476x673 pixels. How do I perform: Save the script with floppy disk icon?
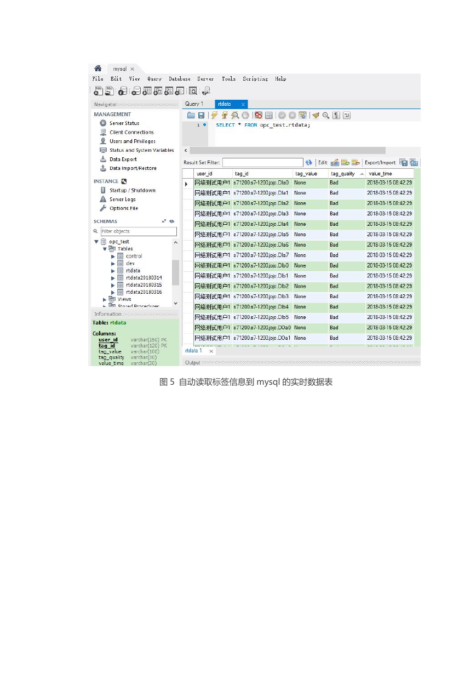point(201,115)
